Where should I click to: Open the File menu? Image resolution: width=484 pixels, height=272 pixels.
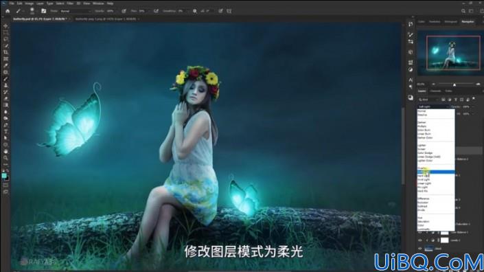(12, 3)
